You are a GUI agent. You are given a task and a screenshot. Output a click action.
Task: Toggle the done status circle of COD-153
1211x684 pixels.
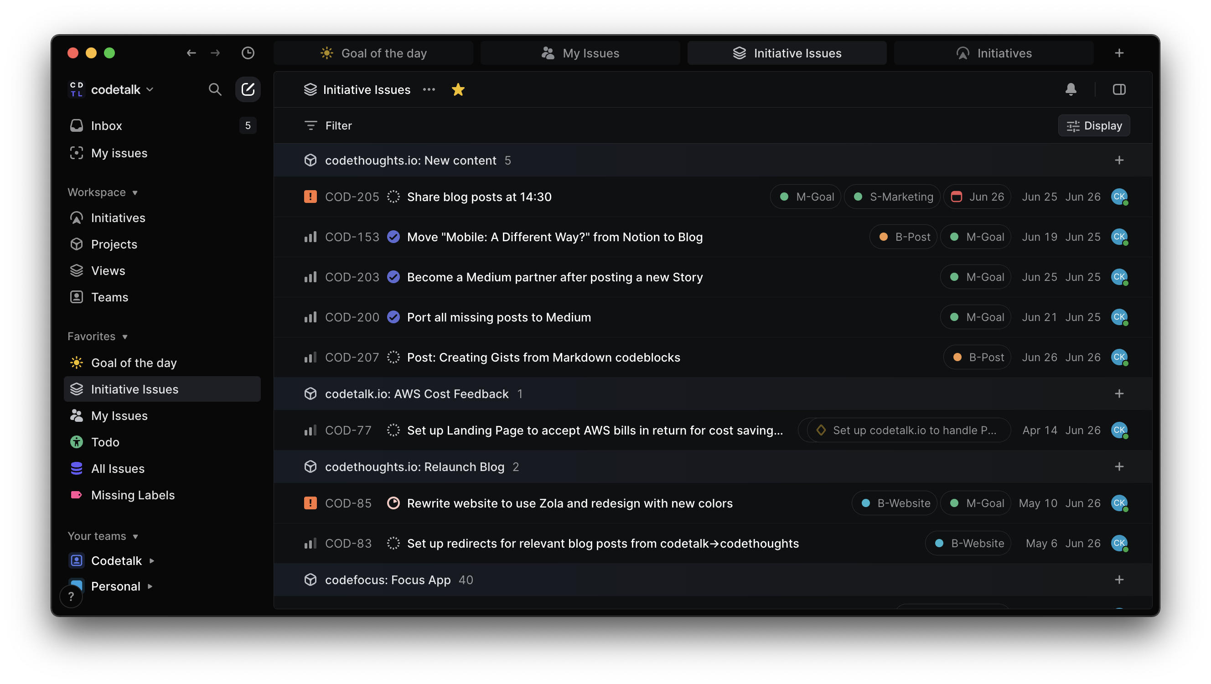click(393, 237)
